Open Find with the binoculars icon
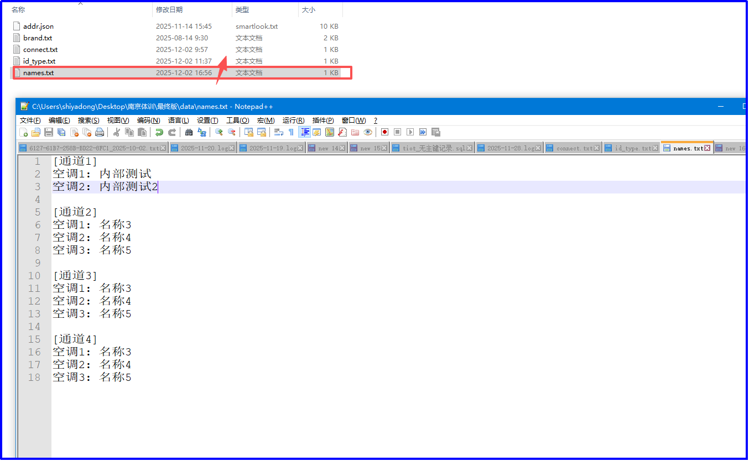The width and height of the screenshot is (749, 461). pyautogui.click(x=189, y=132)
